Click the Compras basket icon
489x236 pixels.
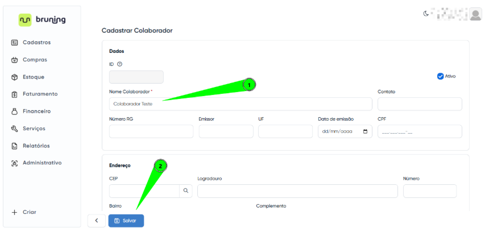(x=15, y=60)
